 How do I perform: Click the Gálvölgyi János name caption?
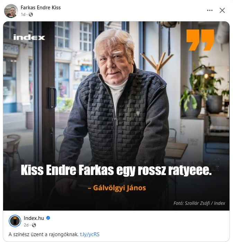pos(117,188)
